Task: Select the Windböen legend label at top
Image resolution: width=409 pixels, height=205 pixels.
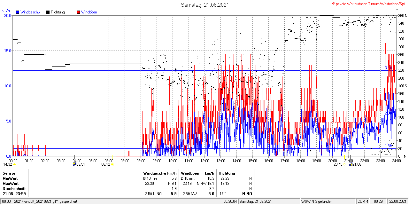Action: (89, 12)
